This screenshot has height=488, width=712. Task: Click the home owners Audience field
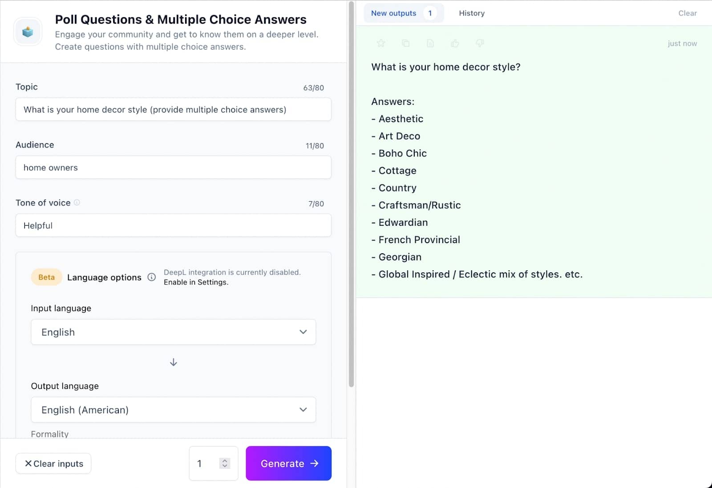point(173,168)
